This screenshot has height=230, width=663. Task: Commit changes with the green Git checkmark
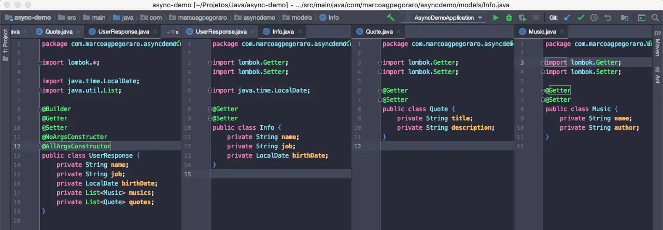pyautogui.click(x=581, y=18)
